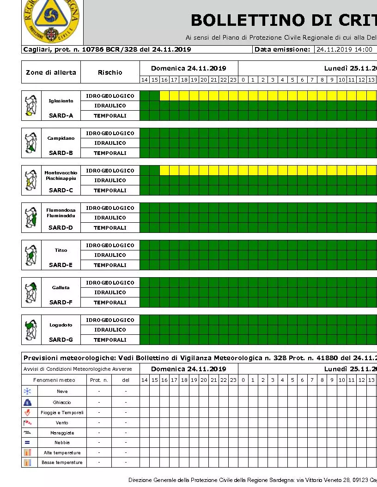Click the Iglesiente SARD-A zone map icon
Image resolution: width=377 pixels, height=487 pixels.
click(31, 106)
